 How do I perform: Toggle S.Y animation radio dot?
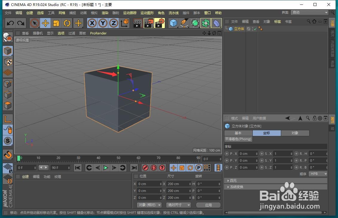tap(262, 161)
